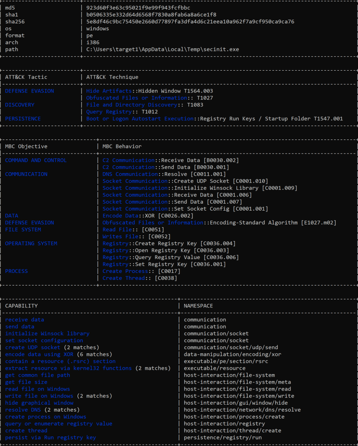
Task: Click the sha256 hash value
Action: point(190,22)
